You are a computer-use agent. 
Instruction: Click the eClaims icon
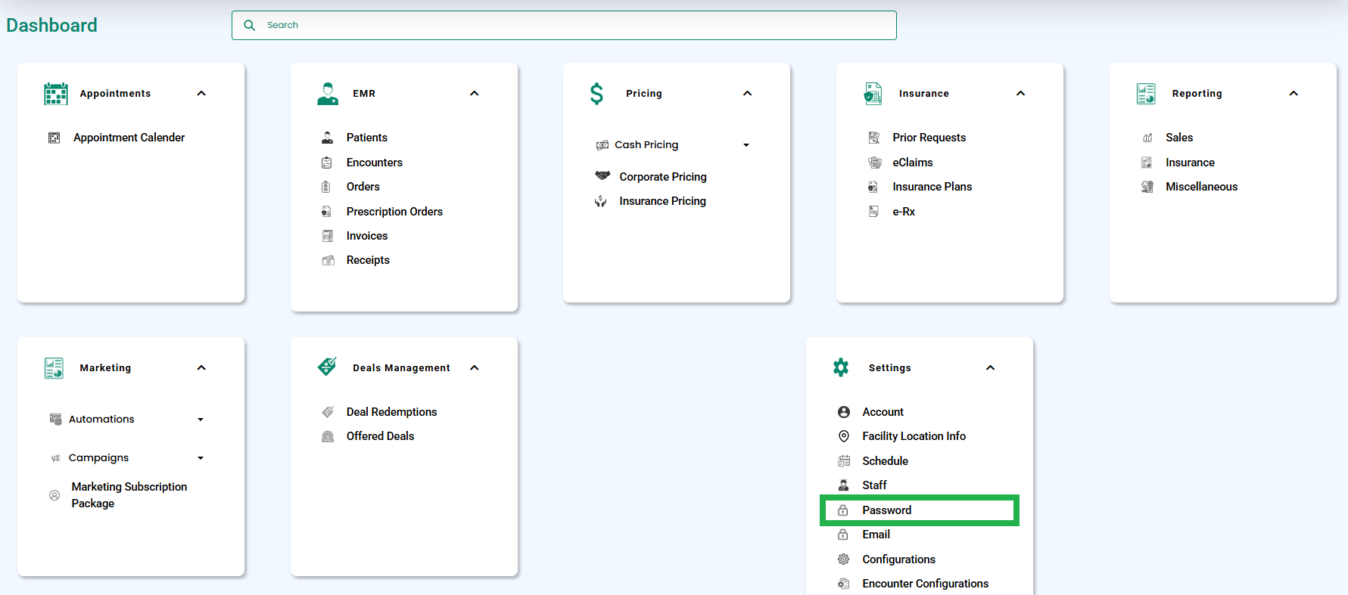coord(875,163)
